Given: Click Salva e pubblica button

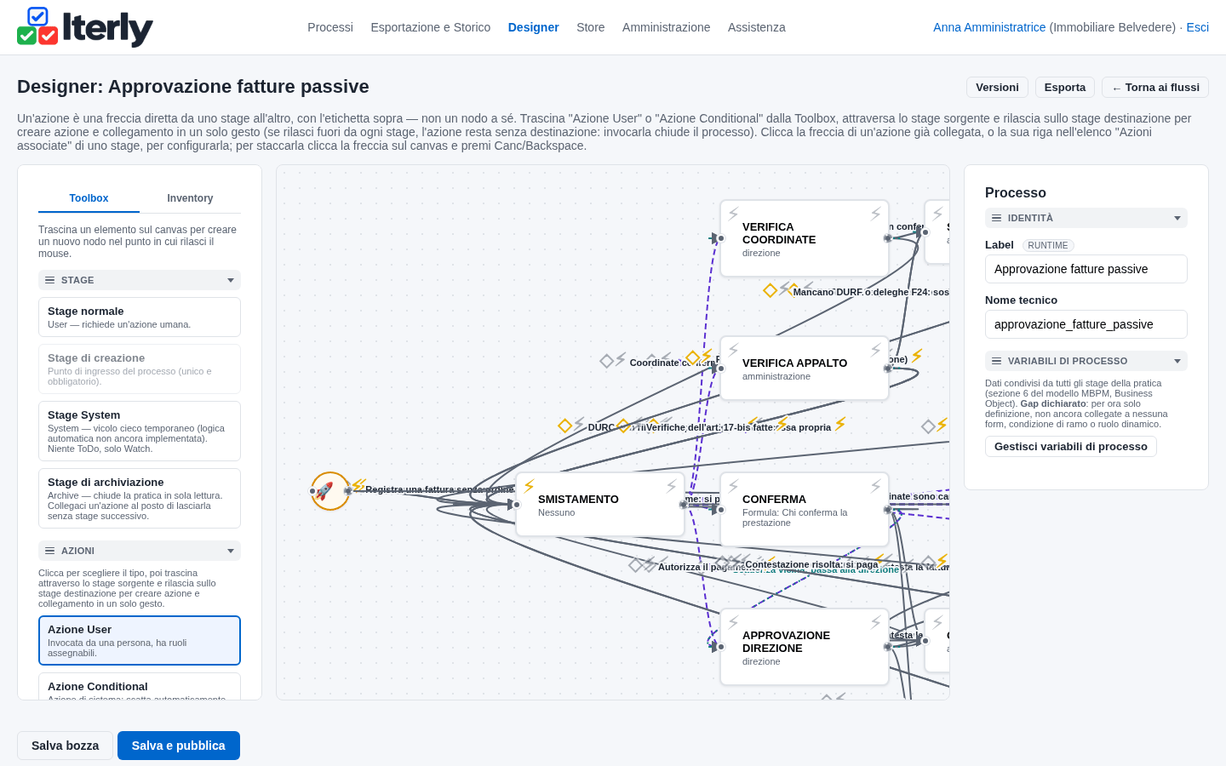Looking at the screenshot, I should [x=179, y=746].
